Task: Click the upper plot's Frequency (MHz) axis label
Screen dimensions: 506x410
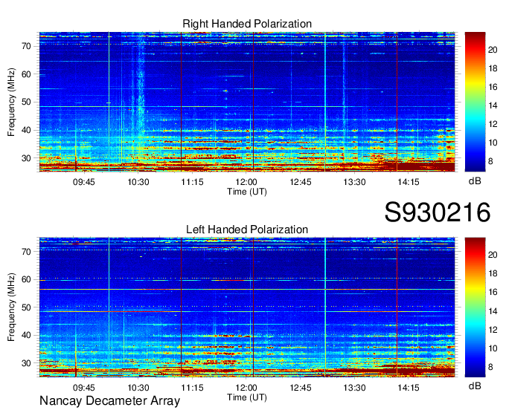Action: 11,102
